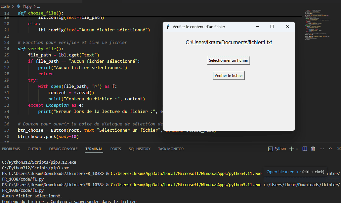This screenshot has width=341, height=203.
Task: Click 'btn_choose.pack(pady=10)' code line
Action: coord(48,137)
